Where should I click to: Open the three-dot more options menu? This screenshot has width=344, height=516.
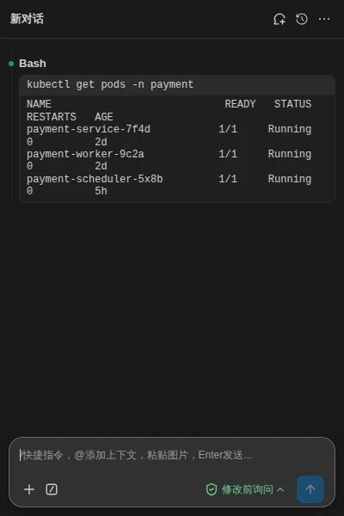click(324, 19)
